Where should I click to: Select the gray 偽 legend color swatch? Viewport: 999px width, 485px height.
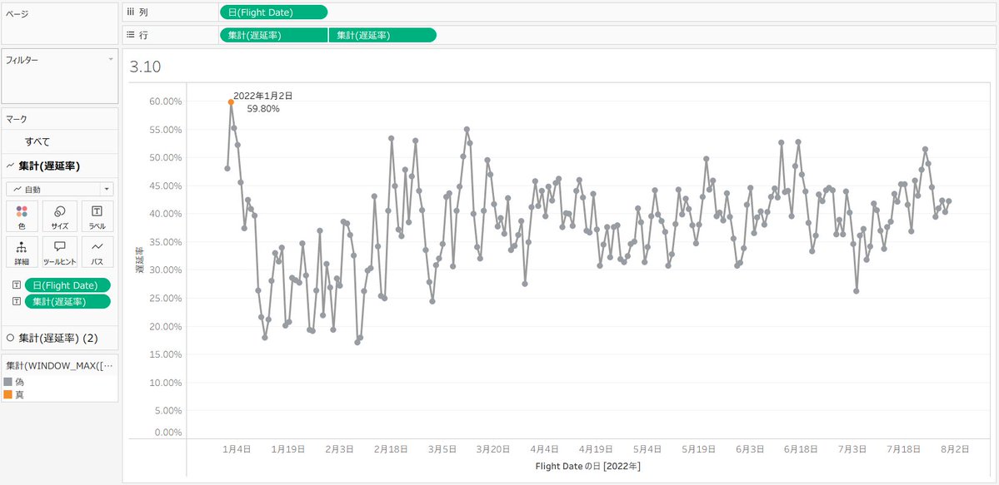(x=7, y=382)
